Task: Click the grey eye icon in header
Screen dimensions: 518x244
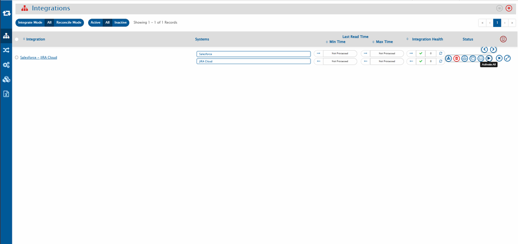Action: [499, 9]
